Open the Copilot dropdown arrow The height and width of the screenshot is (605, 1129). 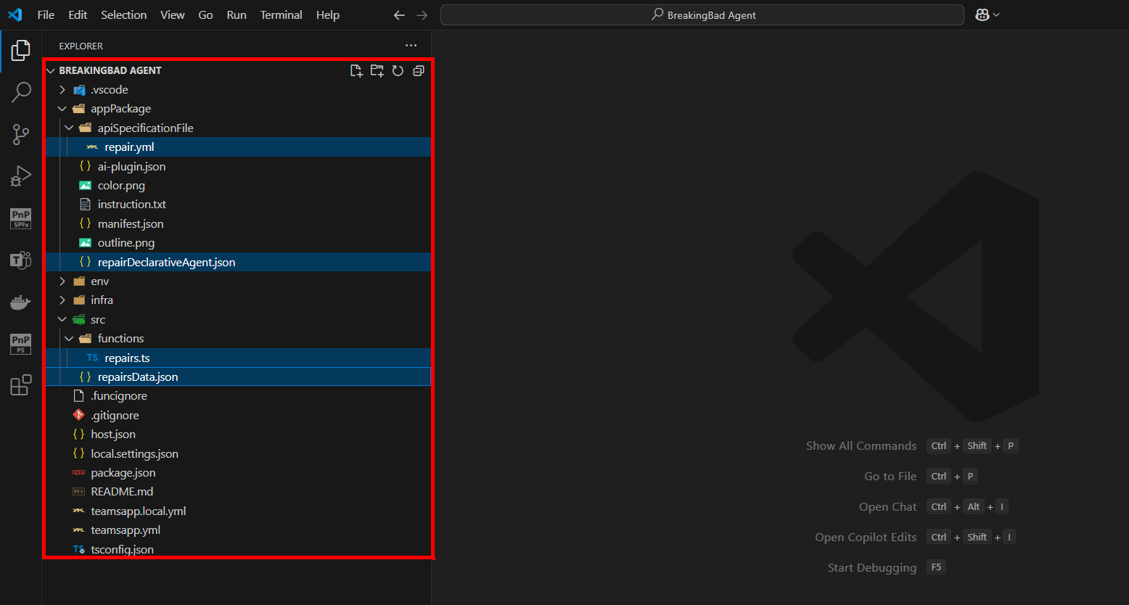click(997, 15)
